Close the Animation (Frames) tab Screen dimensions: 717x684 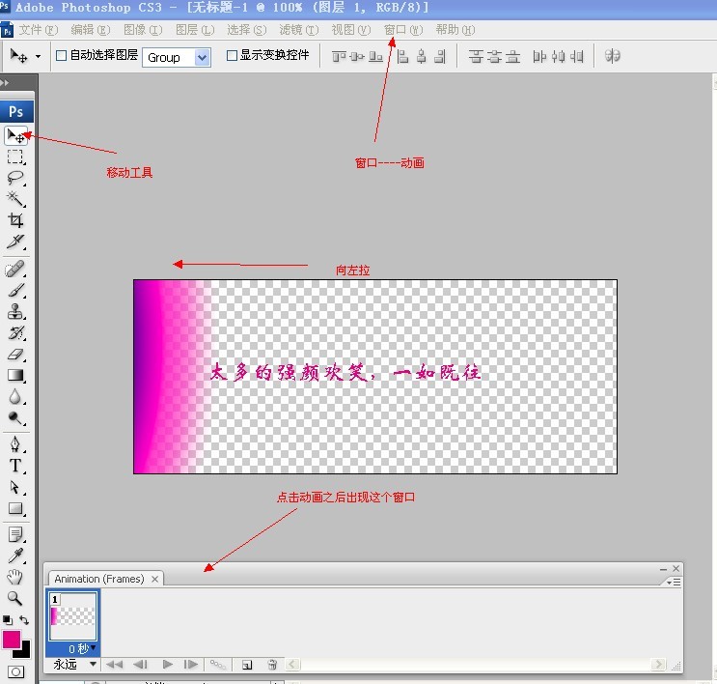pyautogui.click(x=155, y=579)
